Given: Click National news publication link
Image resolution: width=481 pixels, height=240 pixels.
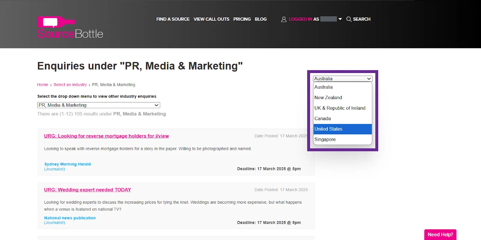Looking at the screenshot, I should [70, 218].
